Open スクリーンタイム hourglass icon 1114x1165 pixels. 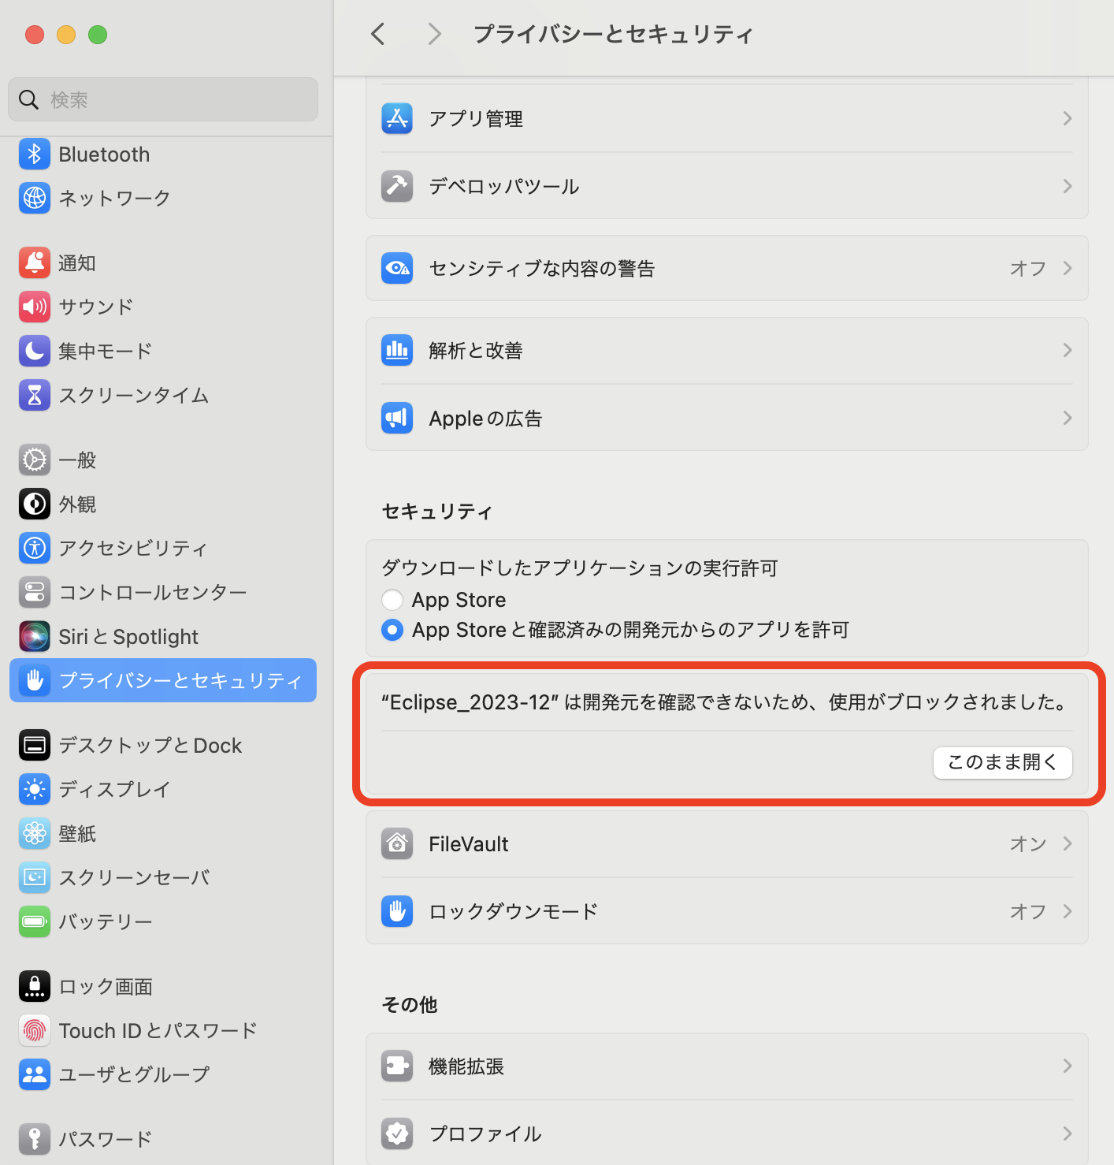(x=35, y=395)
